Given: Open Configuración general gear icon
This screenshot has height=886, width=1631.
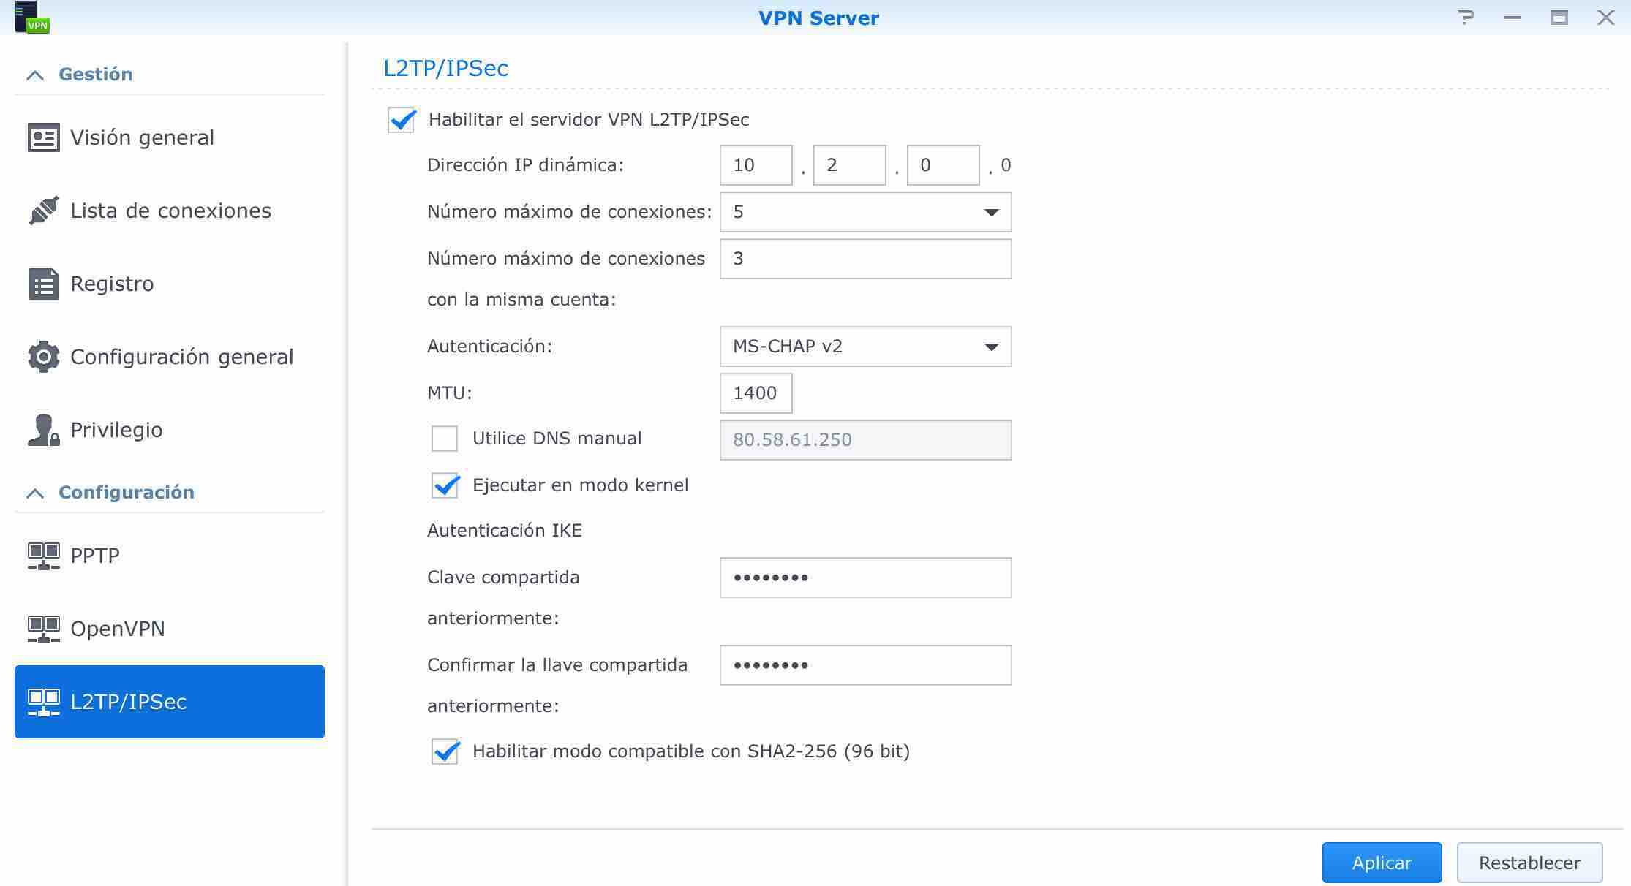Looking at the screenshot, I should pos(43,357).
